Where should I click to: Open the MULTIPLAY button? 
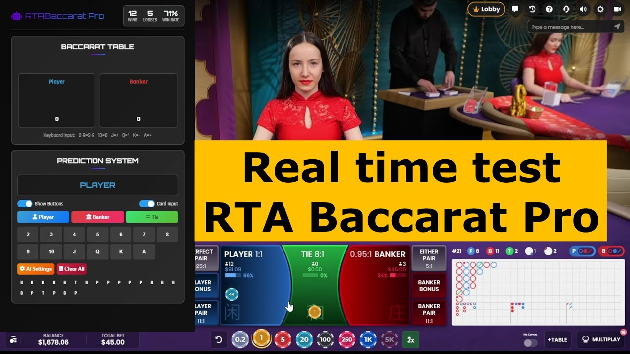[x=600, y=339]
